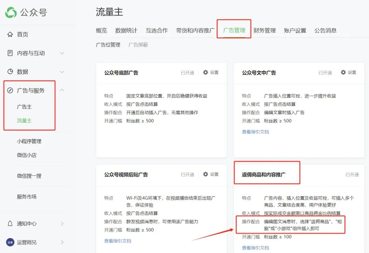369x253 pixels.
Task: Go to 首页 in the sidebar
Action: click(x=23, y=35)
